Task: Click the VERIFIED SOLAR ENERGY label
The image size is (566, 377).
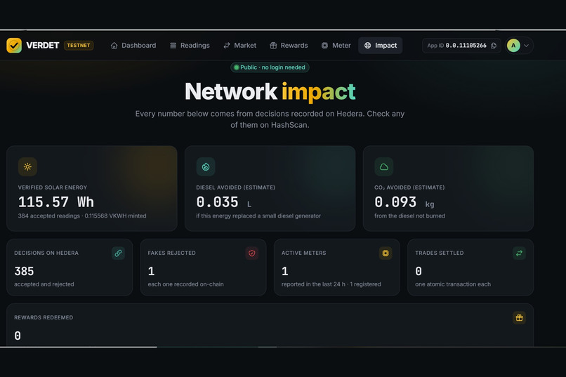Action: tap(53, 187)
